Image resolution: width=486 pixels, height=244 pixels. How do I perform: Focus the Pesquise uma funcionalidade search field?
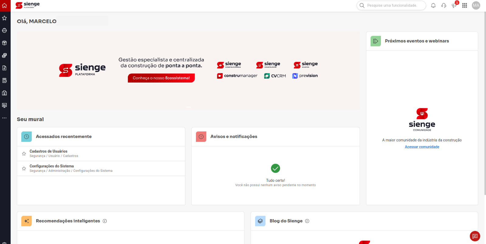[391, 5]
